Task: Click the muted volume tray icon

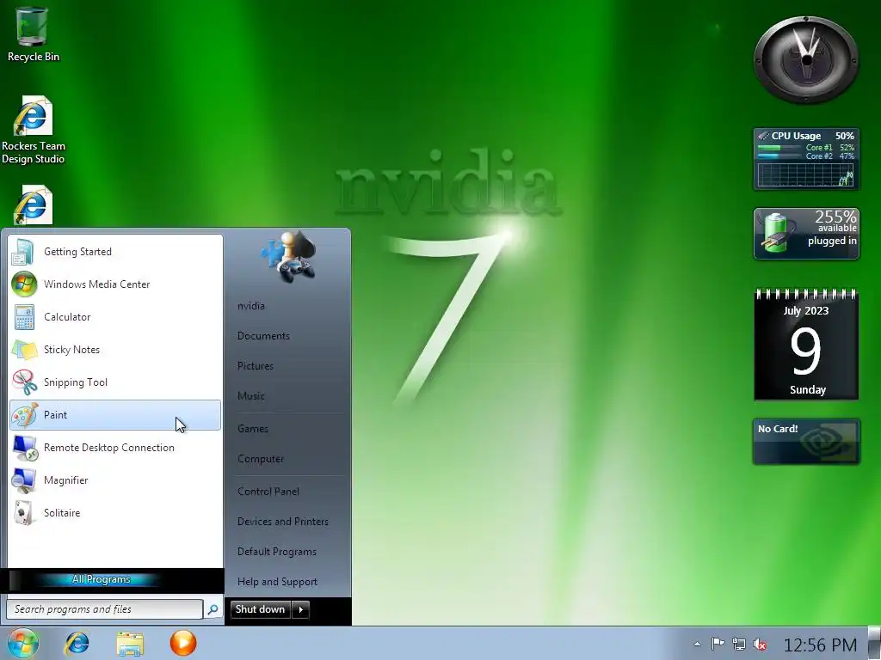Action: tap(761, 645)
